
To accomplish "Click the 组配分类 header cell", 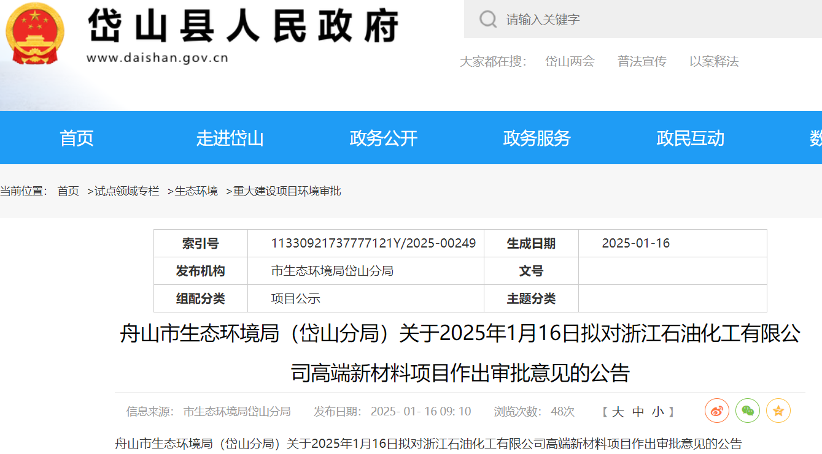I will coord(201,299).
